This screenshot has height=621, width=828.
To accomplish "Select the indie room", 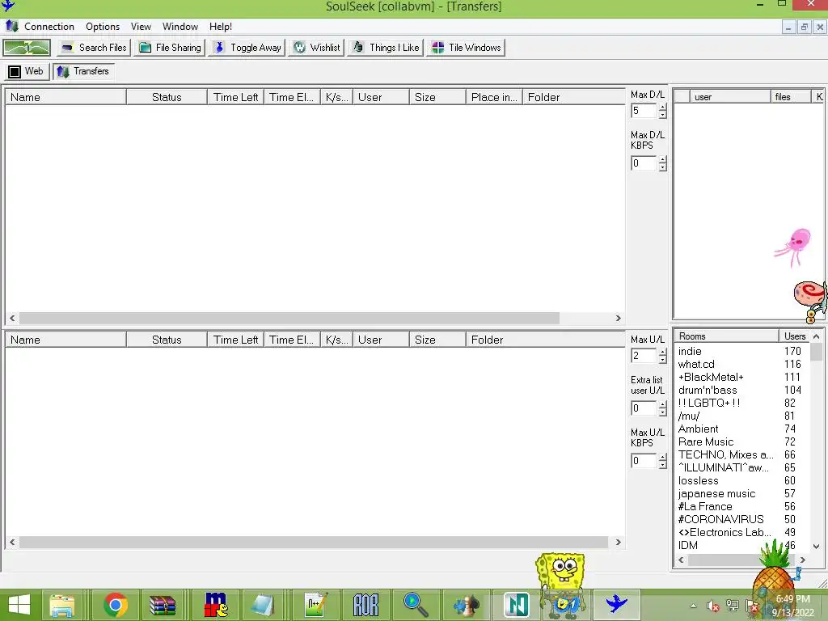I will tap(690, 351).
